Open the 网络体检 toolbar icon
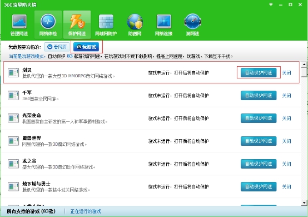Viewport: 308px width, 217px height. coord(48,25)
